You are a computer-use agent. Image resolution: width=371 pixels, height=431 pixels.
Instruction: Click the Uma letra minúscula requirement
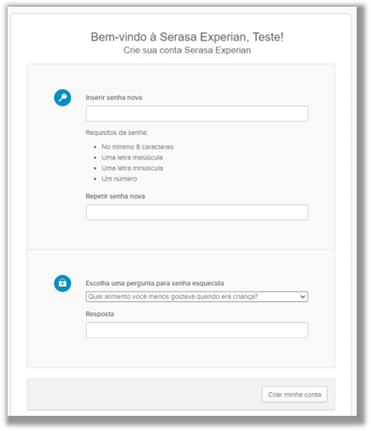coord(133,168)
